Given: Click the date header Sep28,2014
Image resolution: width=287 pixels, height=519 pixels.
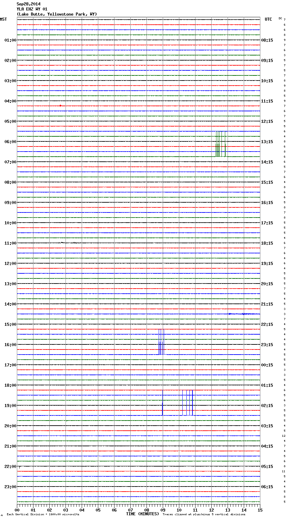Looking at the screenshot, I should coord(28,4).
